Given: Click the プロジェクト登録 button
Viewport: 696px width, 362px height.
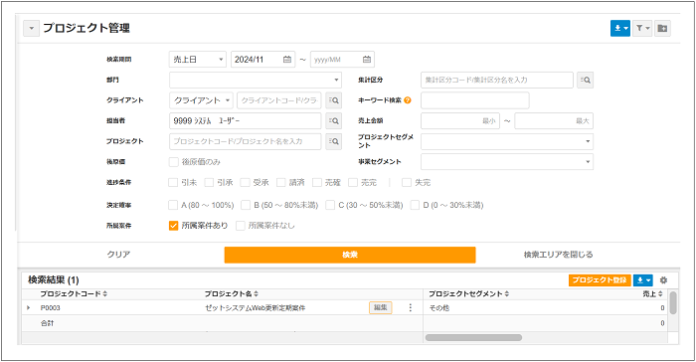Looking at the screenshot, I should pyautogui.click(x=600, y=280).
